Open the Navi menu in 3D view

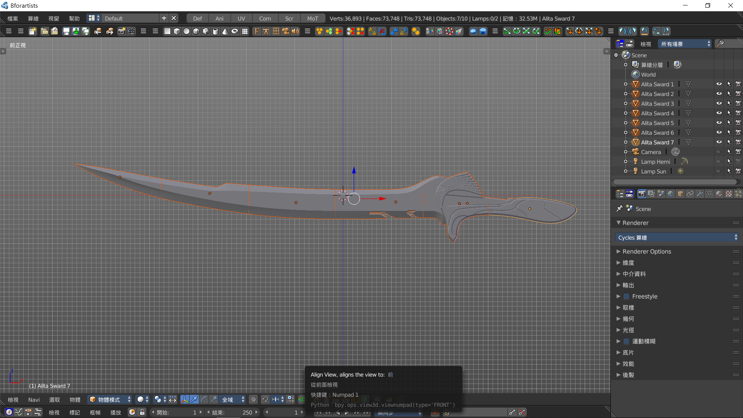pos(34,399)
